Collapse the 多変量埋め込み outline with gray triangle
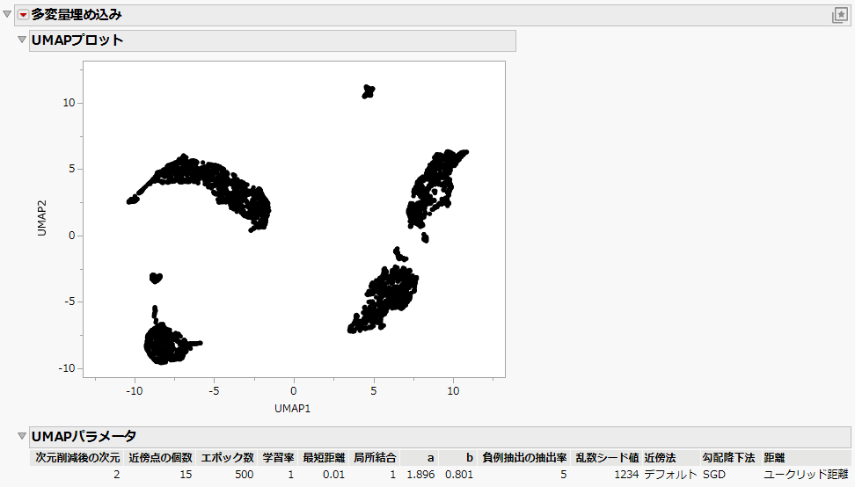855x487 pixels. [x=7, y=15]
